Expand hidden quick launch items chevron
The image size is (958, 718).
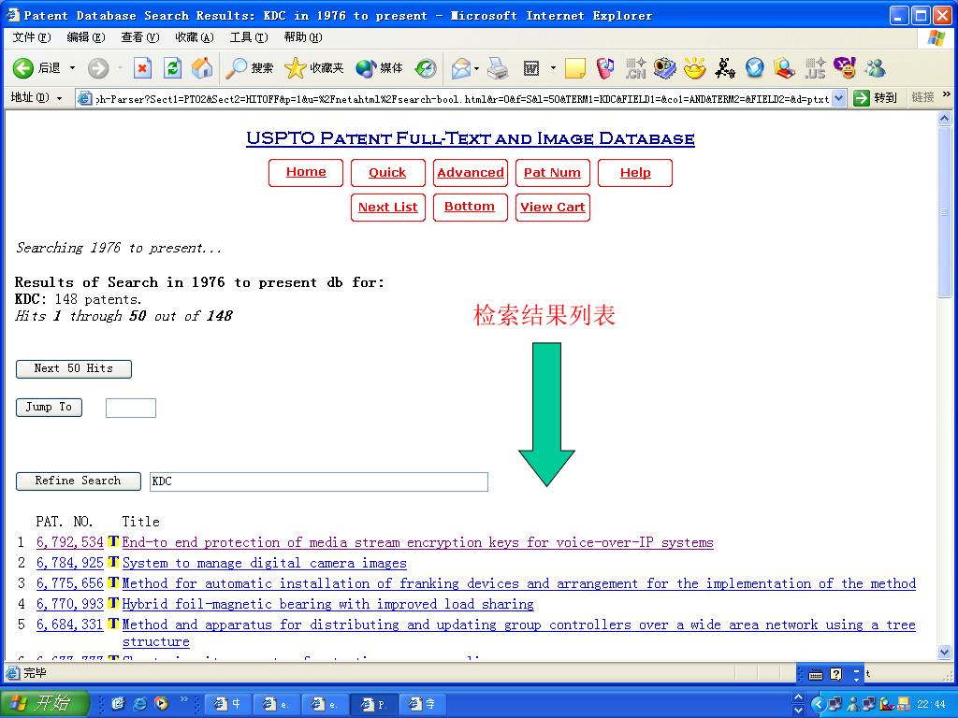(183, 699)
